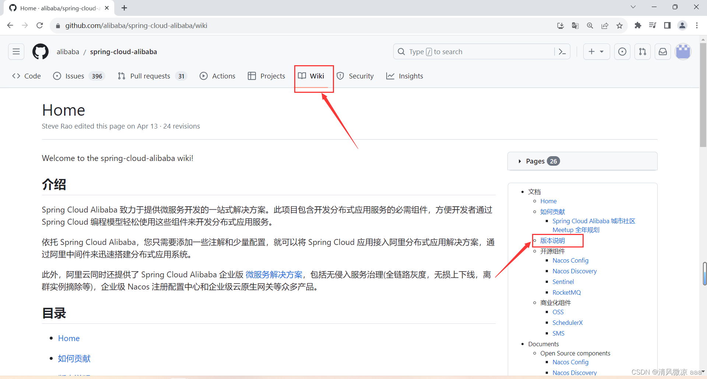Image resolution: width=707 pixels, height=379 pixels.
Task: Open the command palette icon in search bar
Action: click(562, 52)
